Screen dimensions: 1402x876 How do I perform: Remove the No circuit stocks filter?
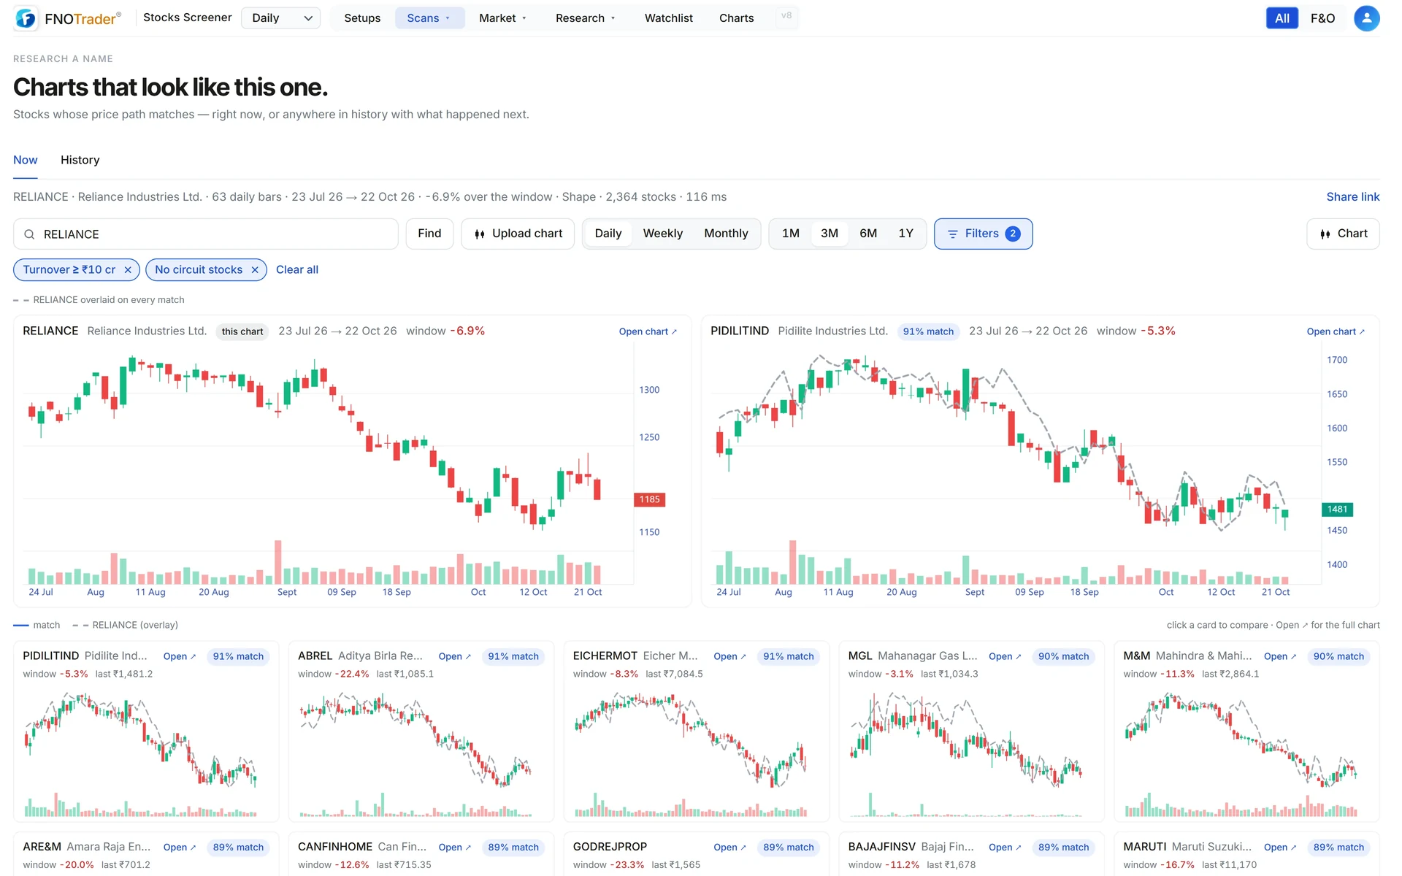255,270
